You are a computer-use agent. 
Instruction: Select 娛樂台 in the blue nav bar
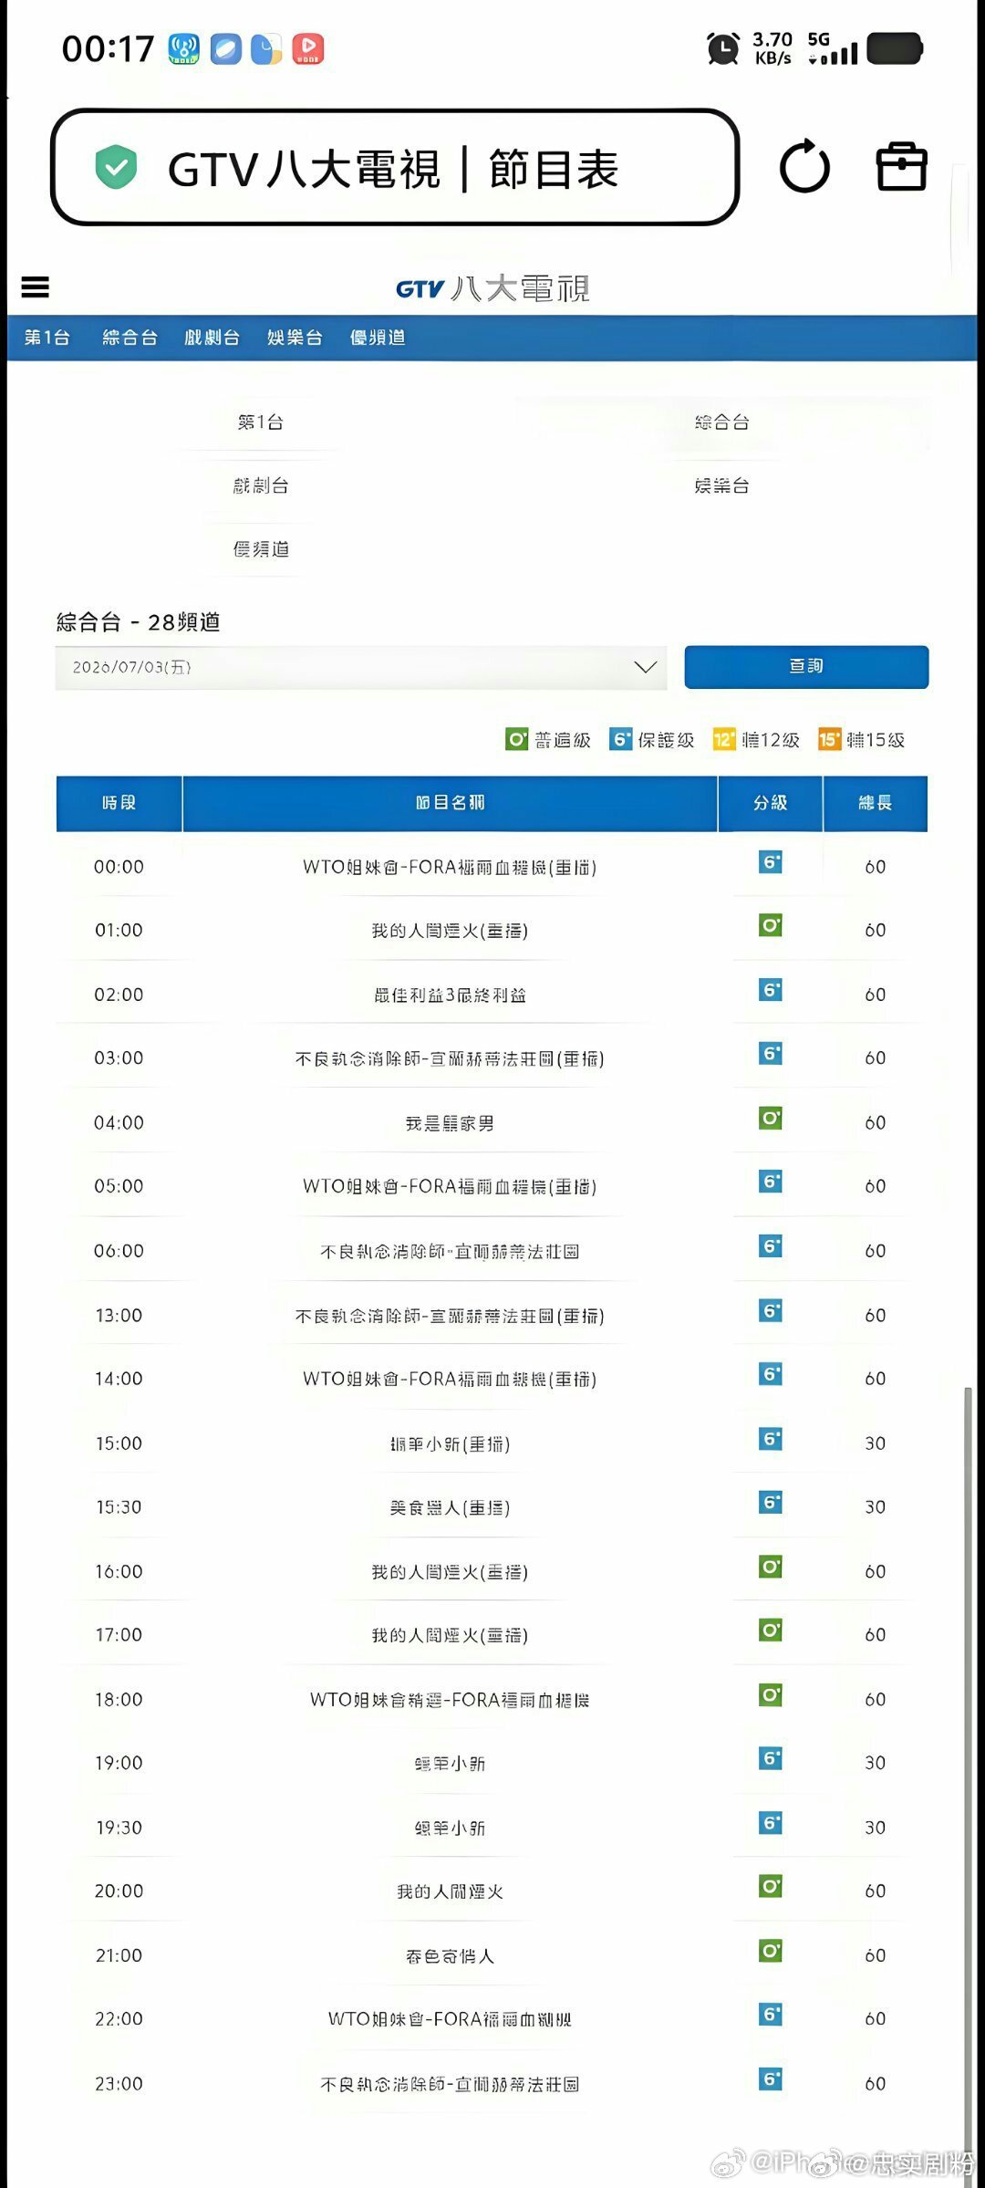295,338
